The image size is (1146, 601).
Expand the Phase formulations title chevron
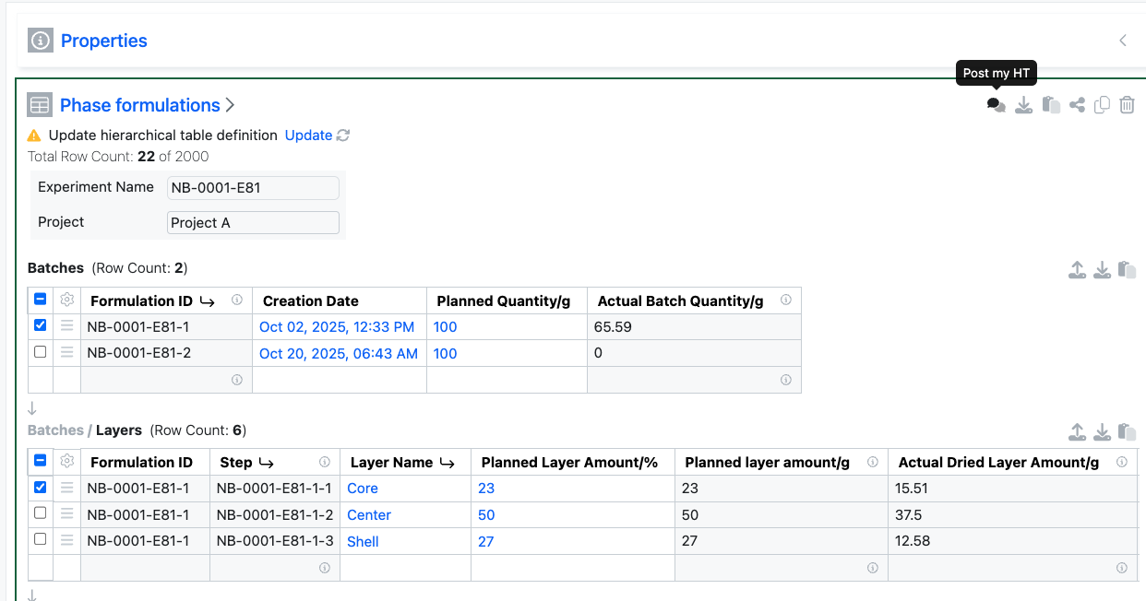231,105
